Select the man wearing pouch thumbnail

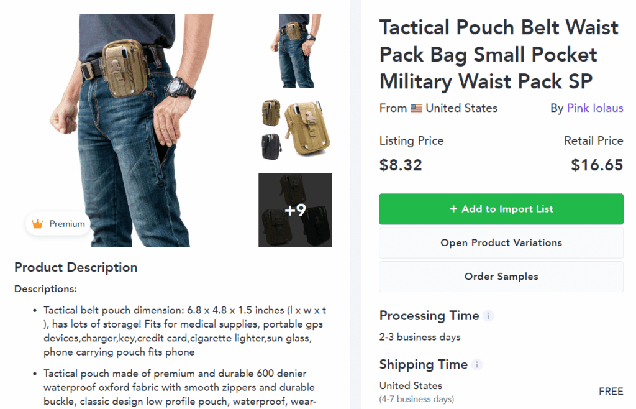coord(295,51)
